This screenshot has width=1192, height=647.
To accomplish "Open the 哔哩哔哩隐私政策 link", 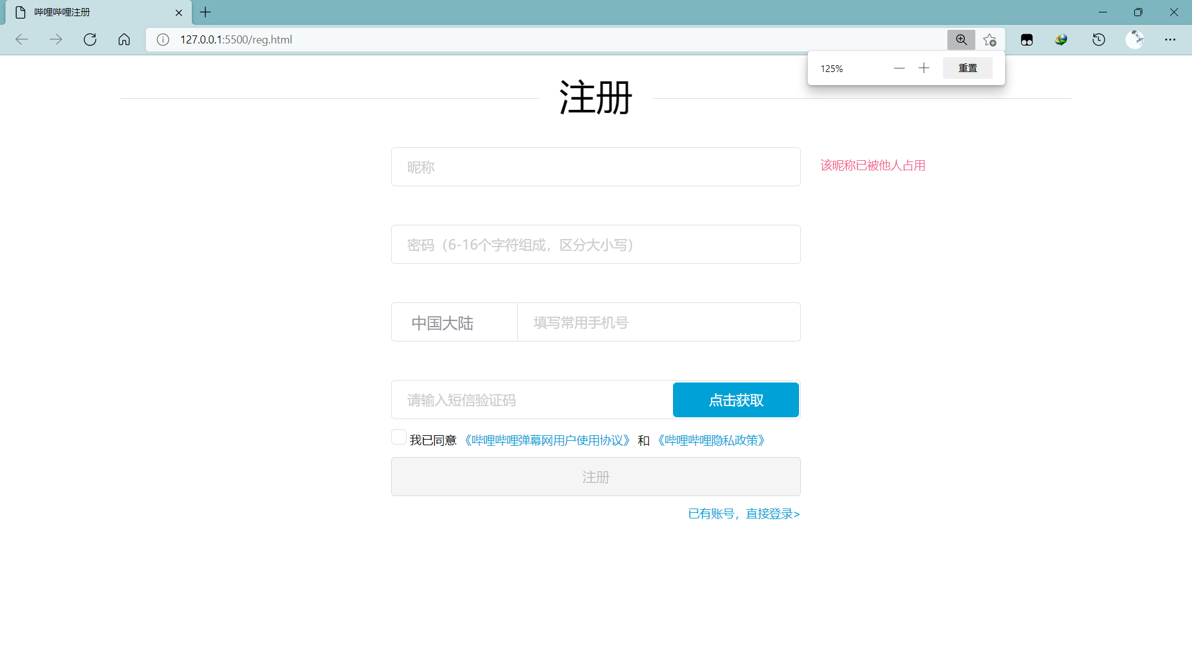I will pos(711,440).
